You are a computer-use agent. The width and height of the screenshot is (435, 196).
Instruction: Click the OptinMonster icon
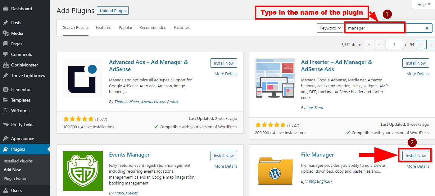[x=5, y=65]
